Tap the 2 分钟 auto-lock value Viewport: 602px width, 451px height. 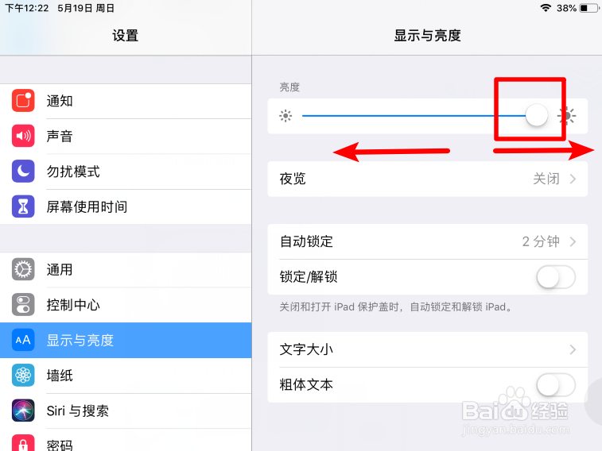coord(541,242)
